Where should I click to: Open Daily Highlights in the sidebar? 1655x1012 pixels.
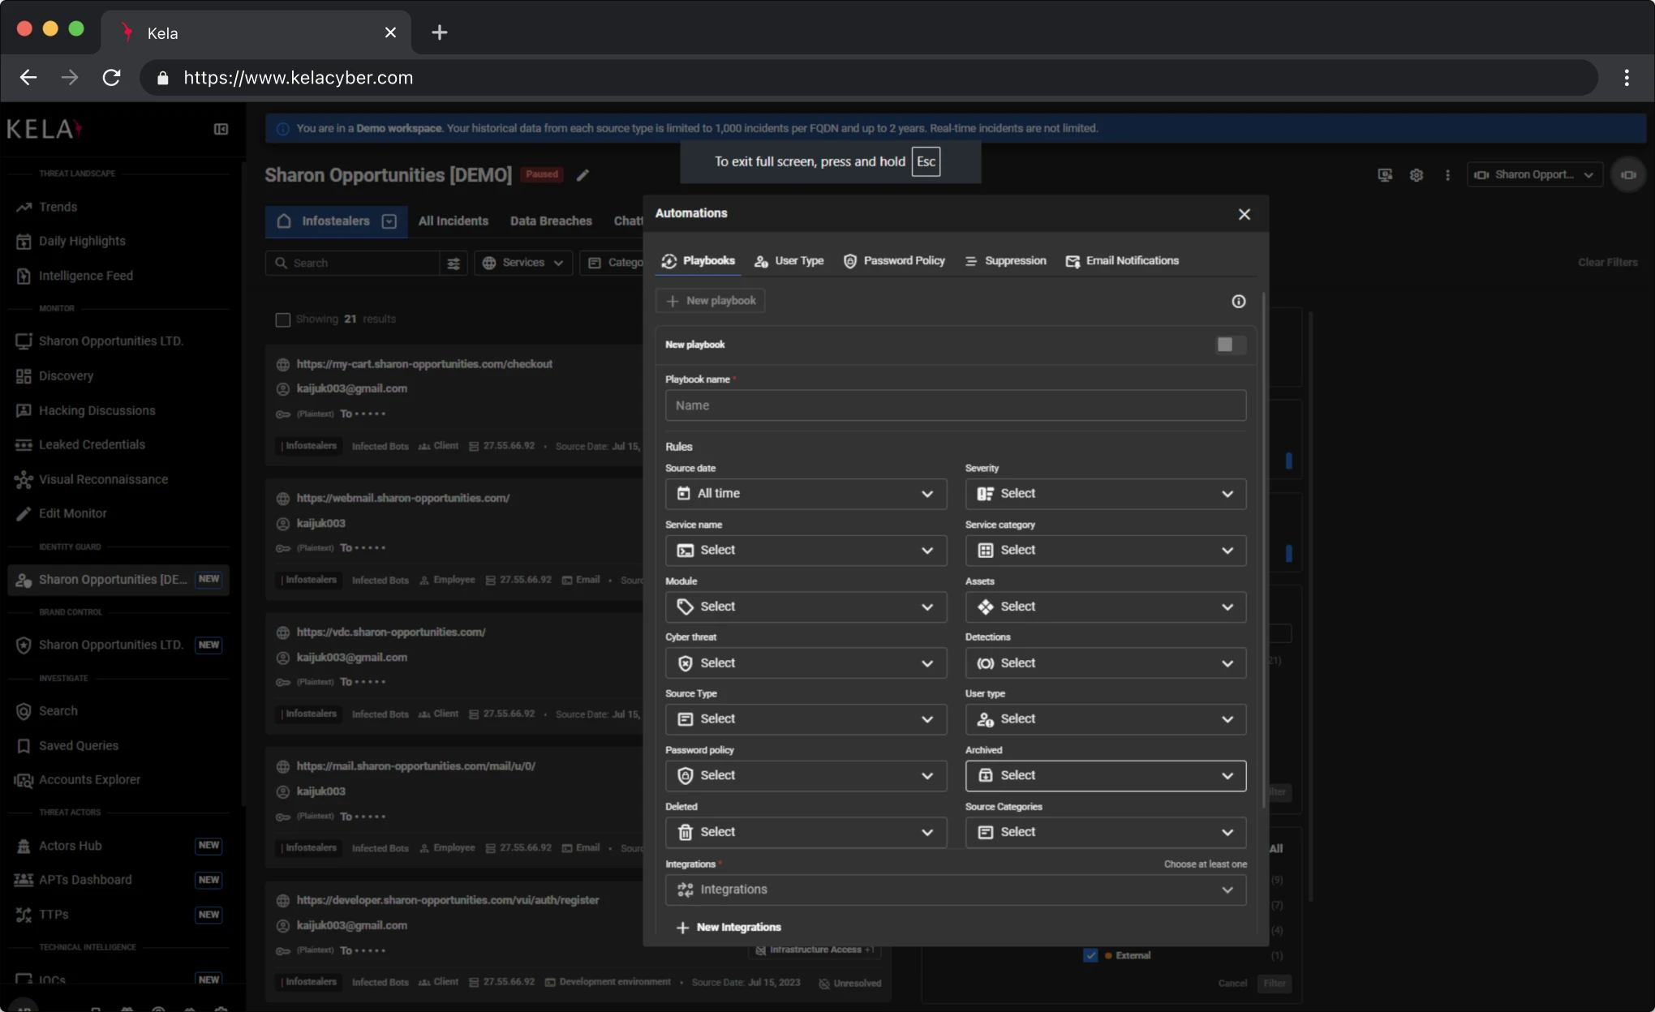tap(82, 241)
